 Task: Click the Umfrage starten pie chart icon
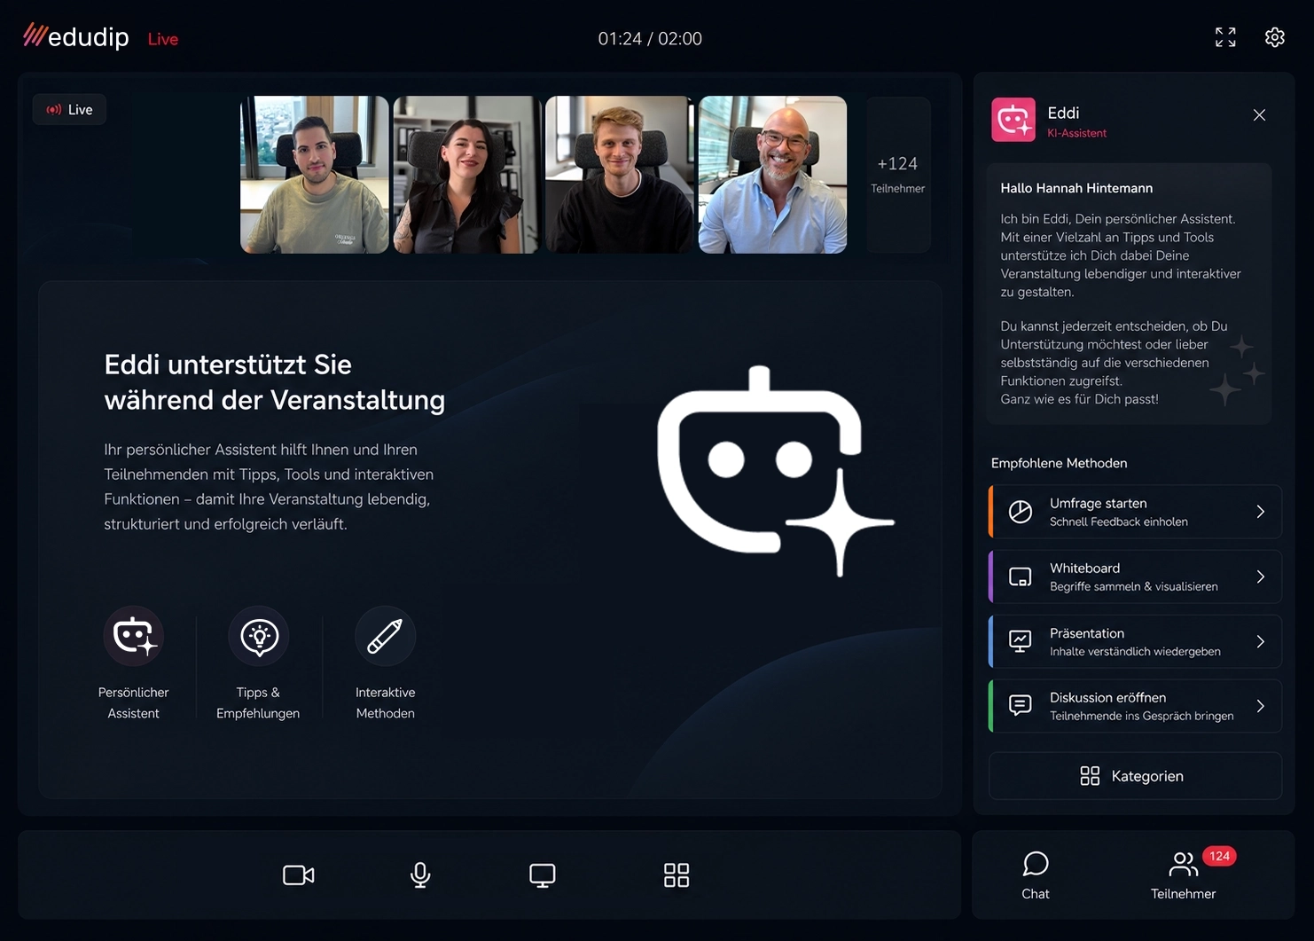1021,512
